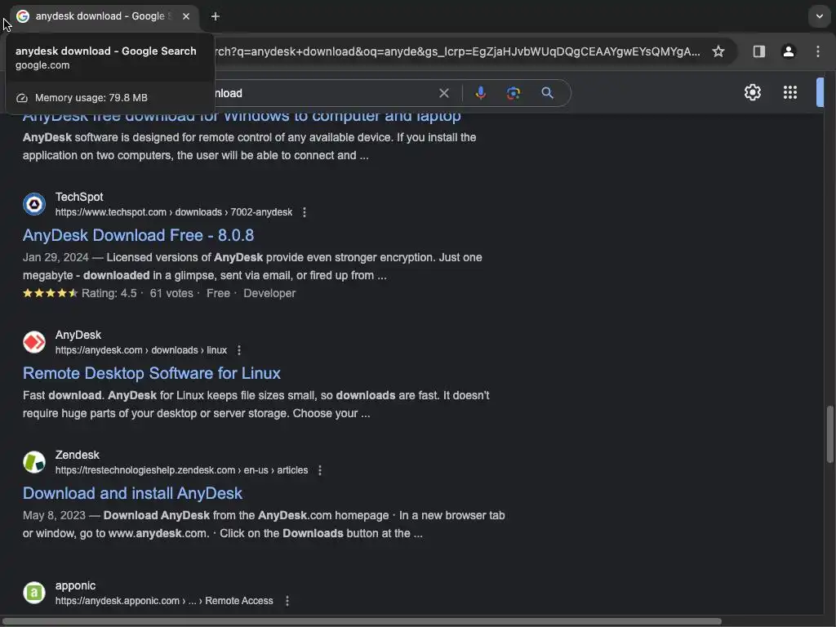Click the magnifier search button

tap(547, 93)
